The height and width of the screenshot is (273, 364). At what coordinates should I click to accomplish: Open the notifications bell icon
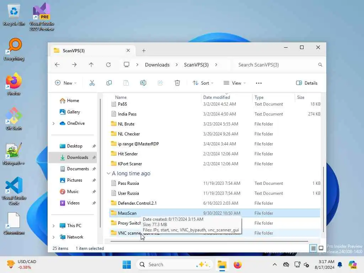coord(340,264)
